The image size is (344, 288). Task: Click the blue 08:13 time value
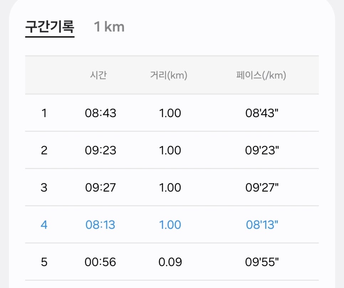(100, 225)
